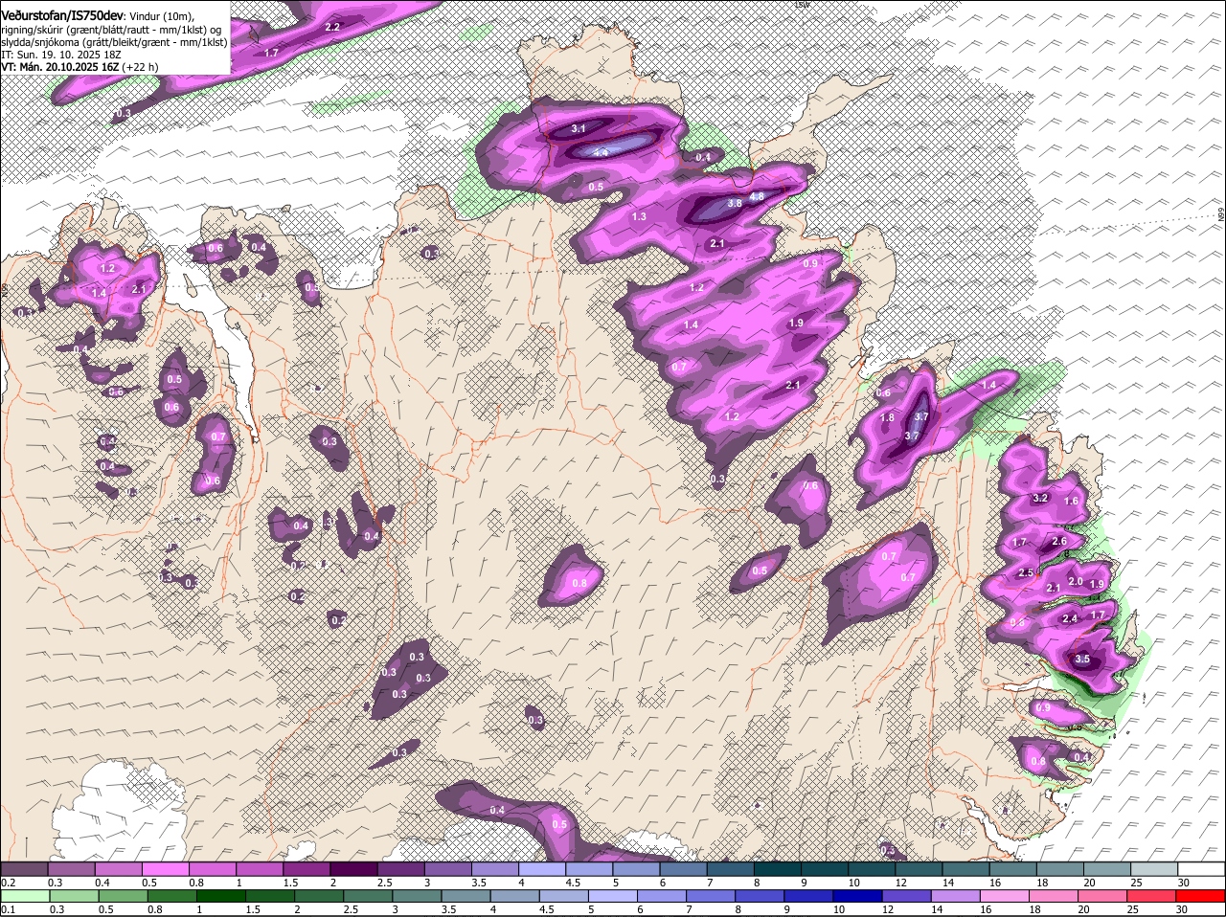Image resolution: width=1226 pixels, height=917 pixels.
Task: Click the 2.2 precipitation value on the map
Action: (332, 28)
